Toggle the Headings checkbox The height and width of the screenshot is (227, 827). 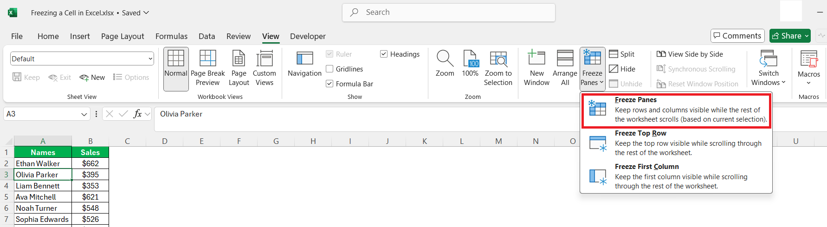pyautogui.click(x=384, y=54)
